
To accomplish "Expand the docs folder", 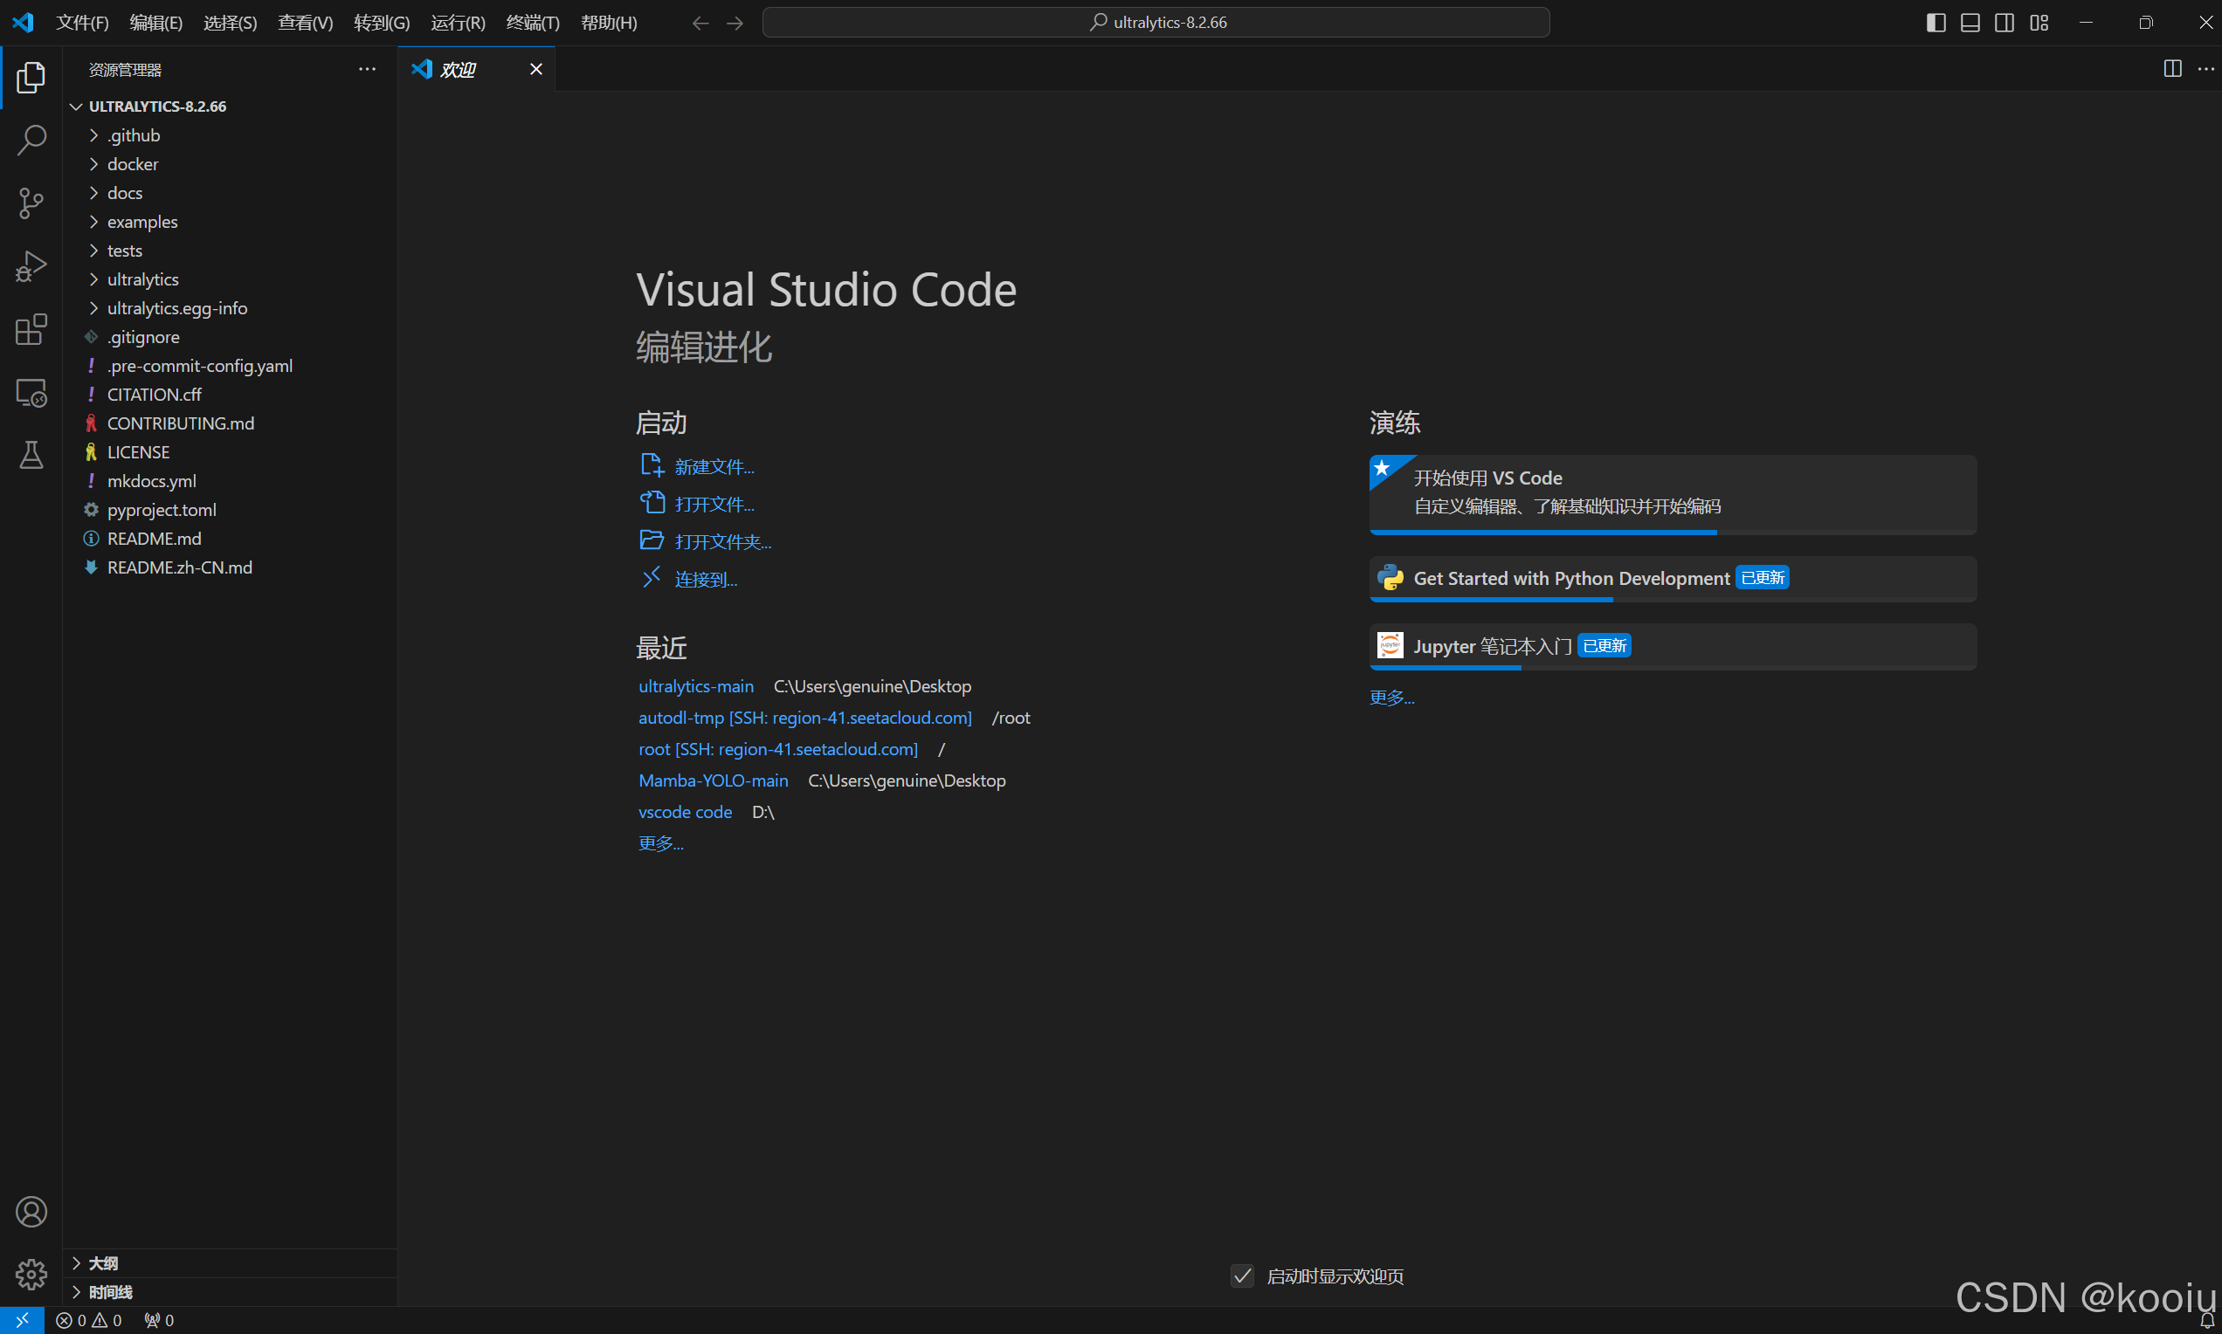I will tap(124, 193).
